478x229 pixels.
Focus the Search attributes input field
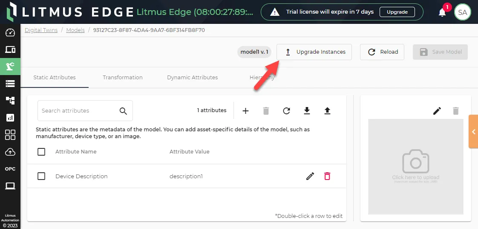pyautogui.click(x=85, y=110)
